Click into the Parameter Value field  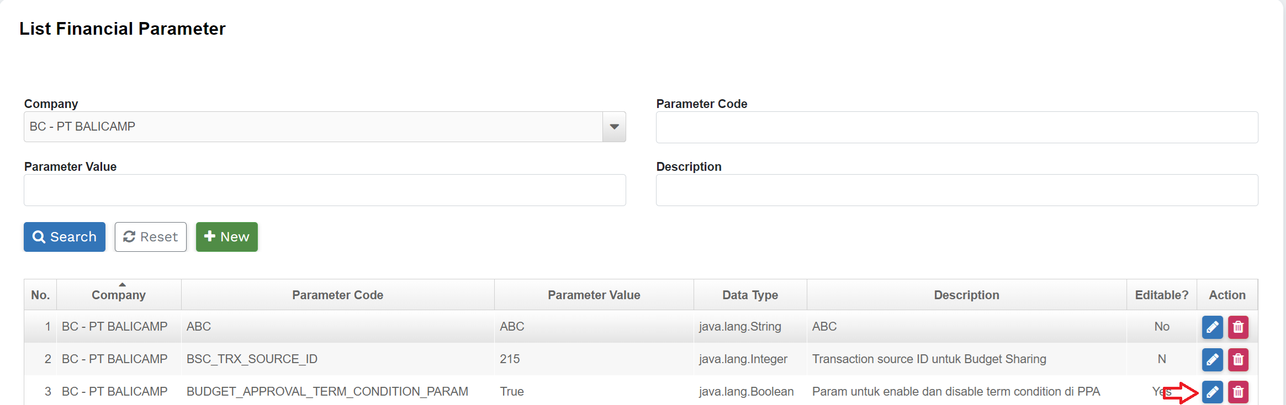[x=325, y=190]
